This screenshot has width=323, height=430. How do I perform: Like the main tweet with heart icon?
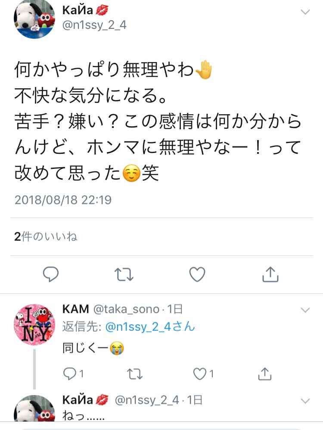click(197, 274)
